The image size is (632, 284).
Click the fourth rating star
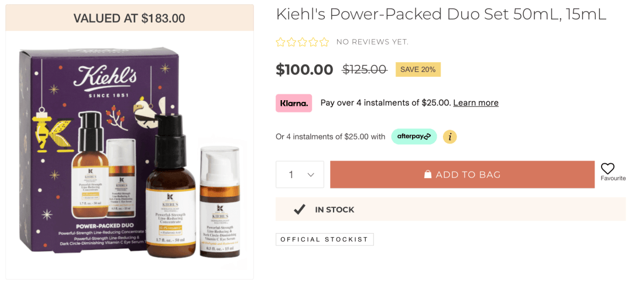[314, 42]
